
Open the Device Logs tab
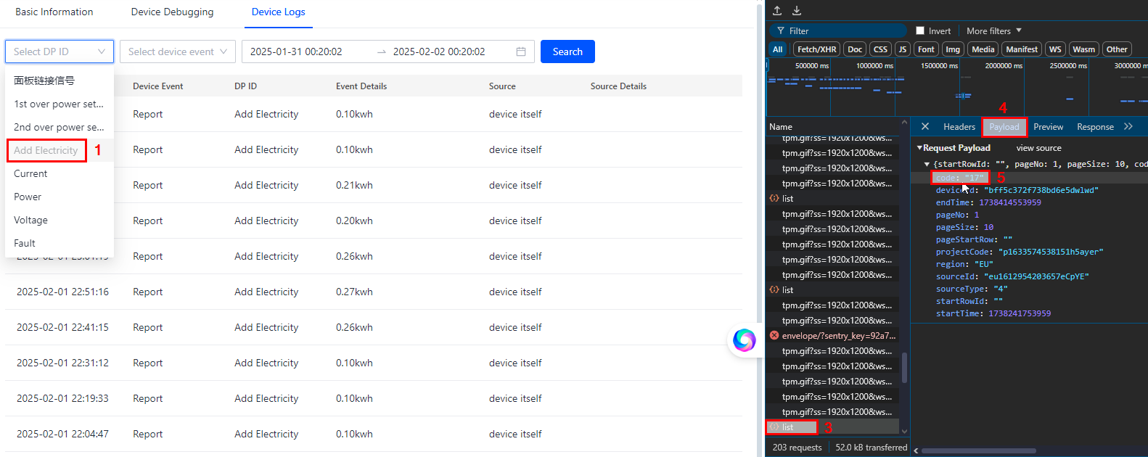pyautogui.click(x=278, y=12)
